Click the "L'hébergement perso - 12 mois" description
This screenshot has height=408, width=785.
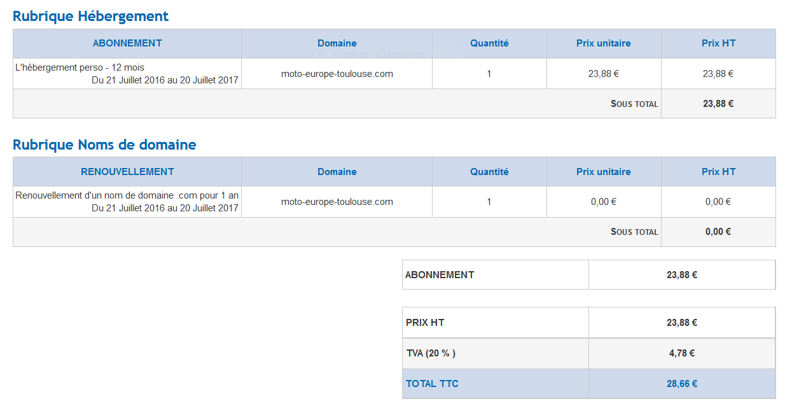(x=80, y=67)
